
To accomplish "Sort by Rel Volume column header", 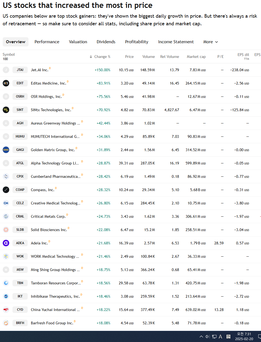I will pos(170,57).
